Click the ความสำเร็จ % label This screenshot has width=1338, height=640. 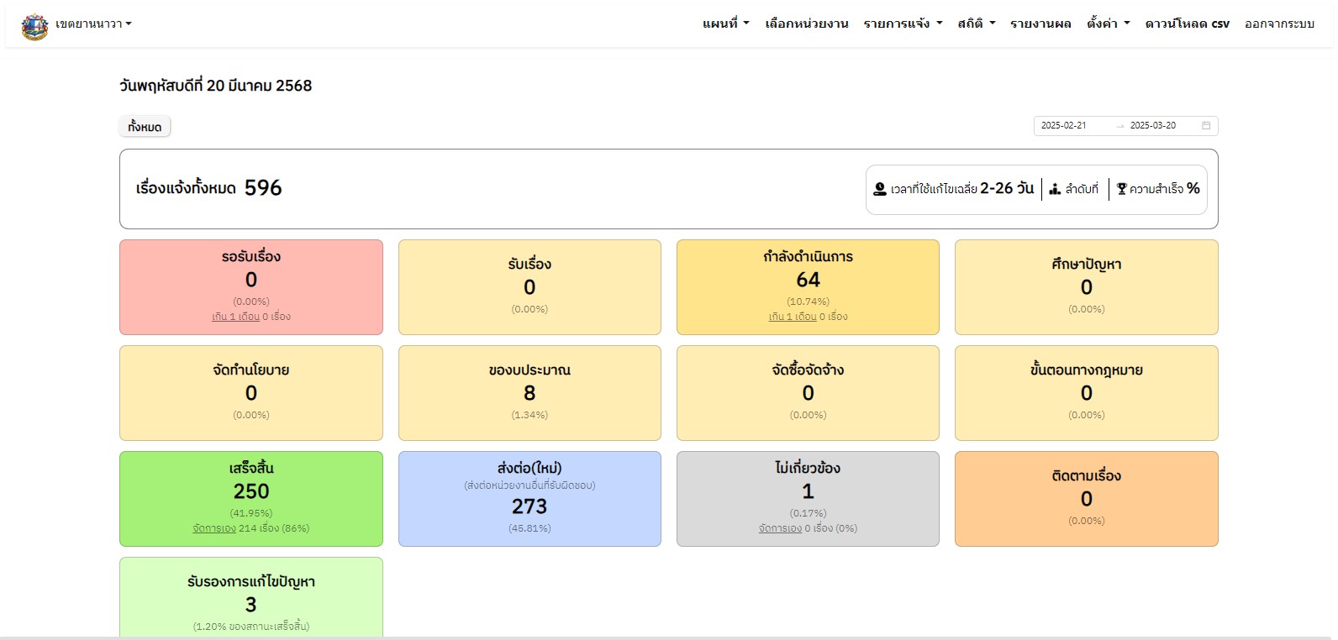click(x=1165, y=189)
